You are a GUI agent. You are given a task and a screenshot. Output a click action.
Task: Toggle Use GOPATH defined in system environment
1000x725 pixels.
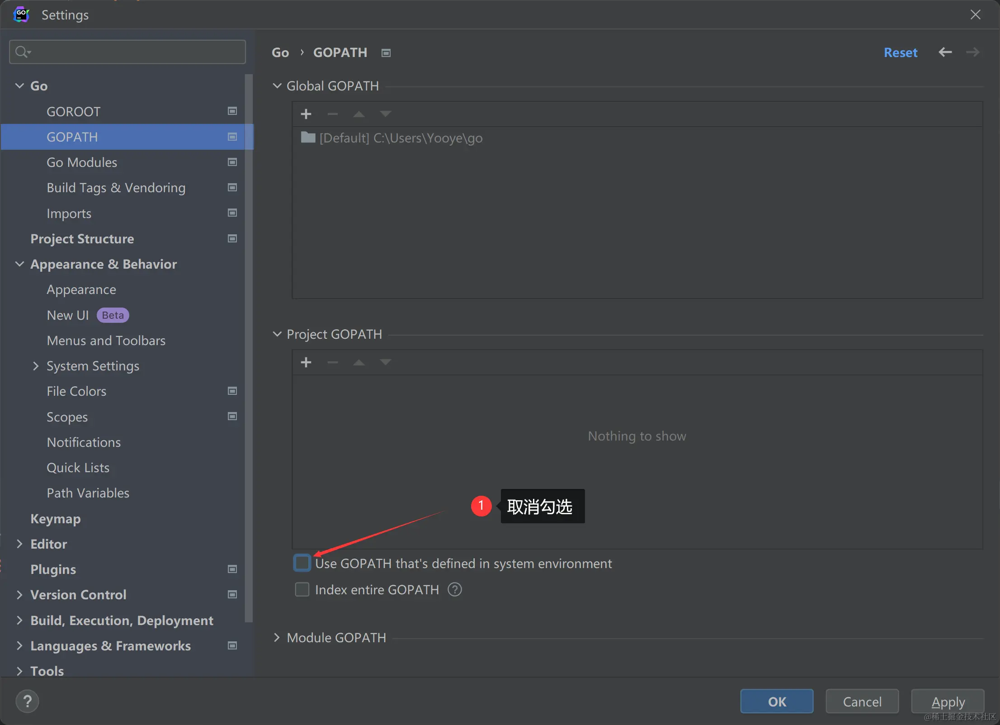pyautogui.click(x=302, y=563)
